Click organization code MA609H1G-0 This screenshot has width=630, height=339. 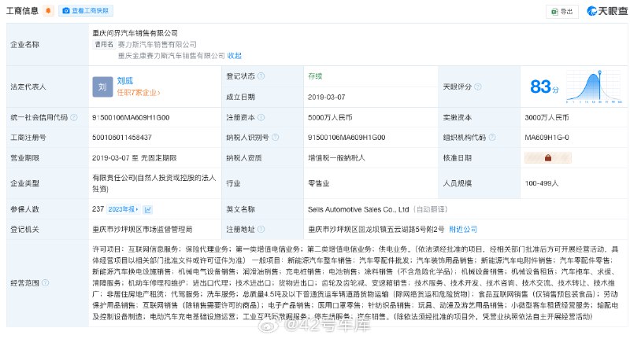[x=547, y=137]
